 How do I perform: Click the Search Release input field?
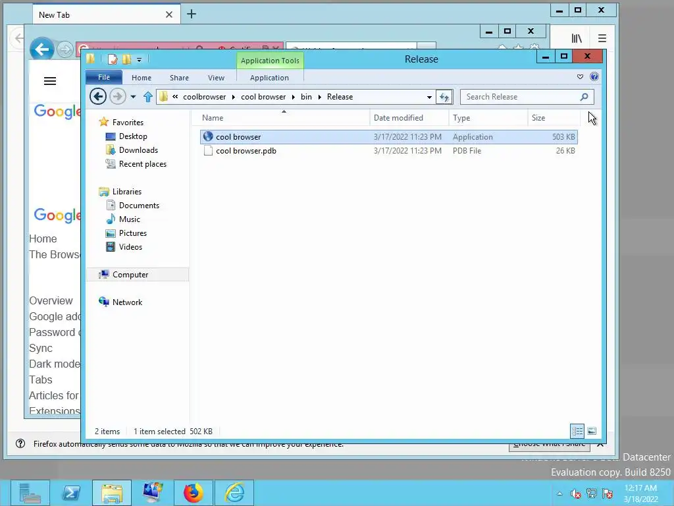click(x=520, y=97)
